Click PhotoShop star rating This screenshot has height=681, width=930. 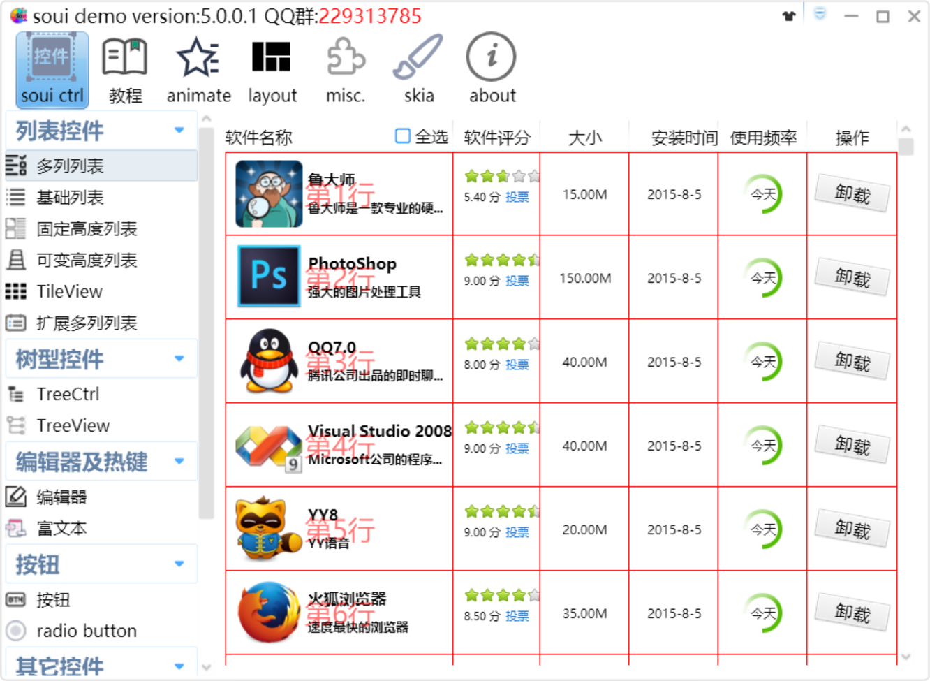pos(502,260)
